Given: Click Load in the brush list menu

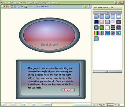Looking at the screenshot, I should [x=100, y=8].
